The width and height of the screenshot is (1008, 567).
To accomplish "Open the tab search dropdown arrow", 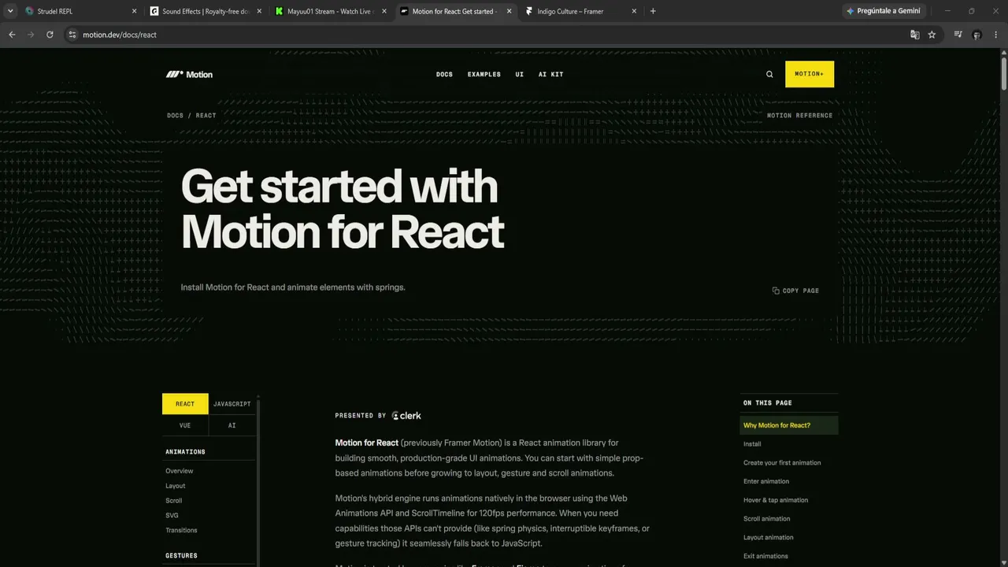I will point(10,11).
